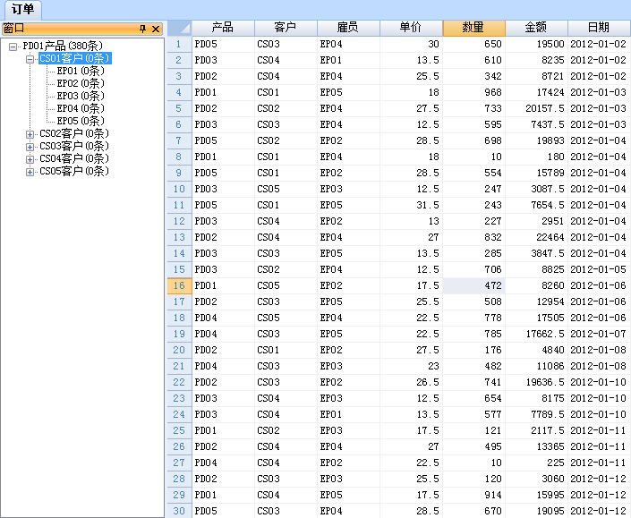Switch to the 订单 tab
The image size is (631, 518).
point(22,9)
